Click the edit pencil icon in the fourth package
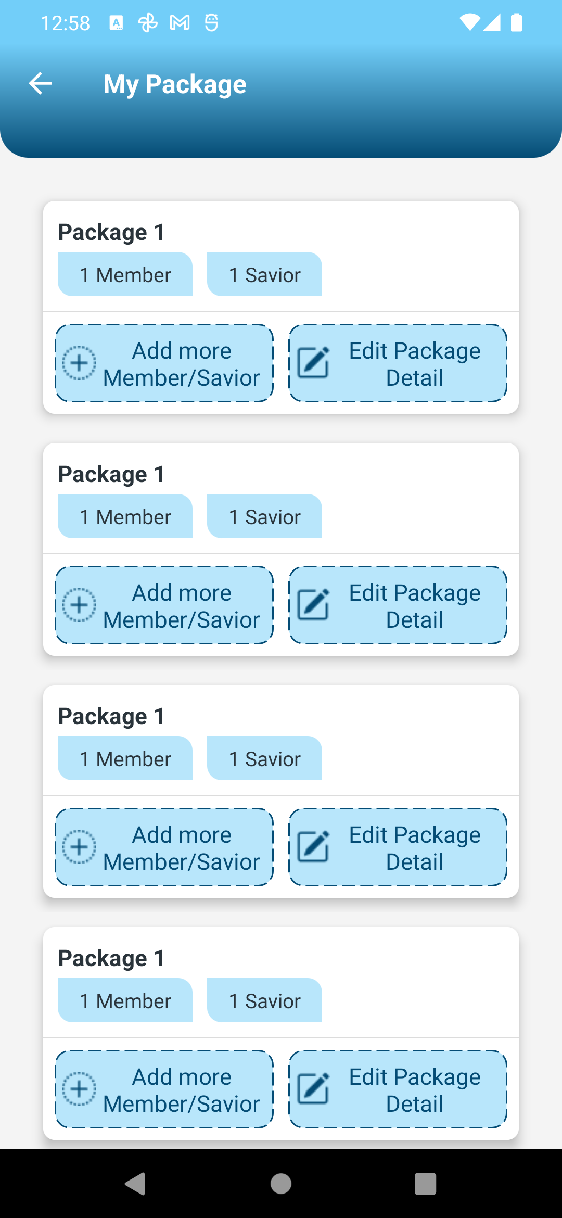This screenshot has width=562, height=1218. [313, 1089]
